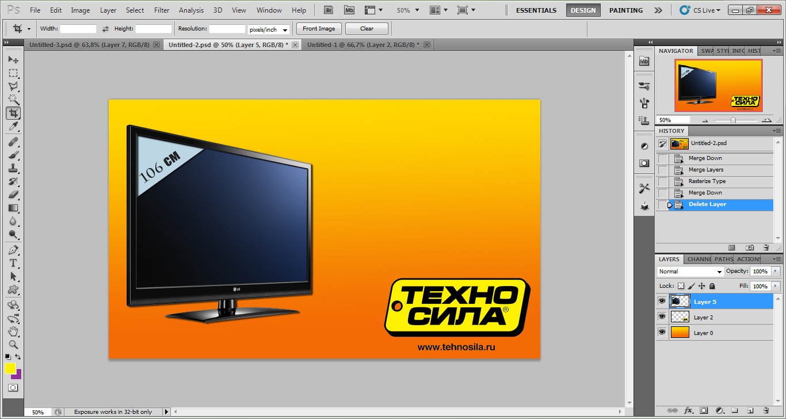Select the Eraser tool
786x419 pixels.
coord(13,195)
